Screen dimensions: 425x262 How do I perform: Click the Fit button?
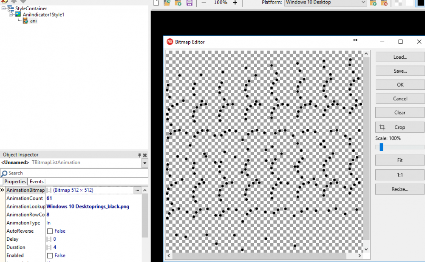pos(400,160)
